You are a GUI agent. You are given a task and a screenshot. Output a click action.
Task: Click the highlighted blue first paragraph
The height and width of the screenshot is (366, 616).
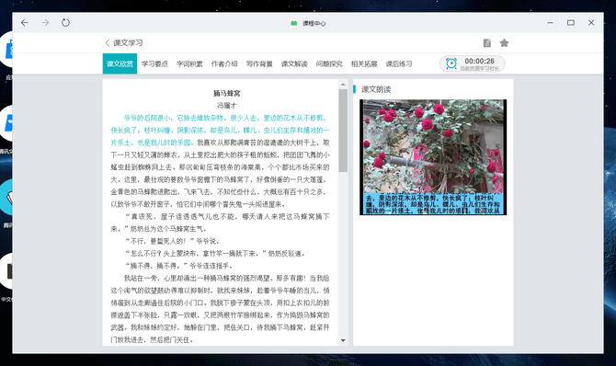[x=220, y=131]
